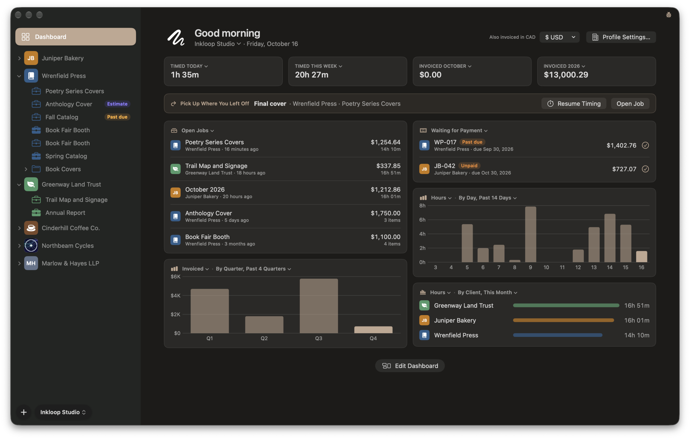690x439 pixels.
Task: Collapse the Greenway Land Trust tree
Action: [x=19, y=184]
